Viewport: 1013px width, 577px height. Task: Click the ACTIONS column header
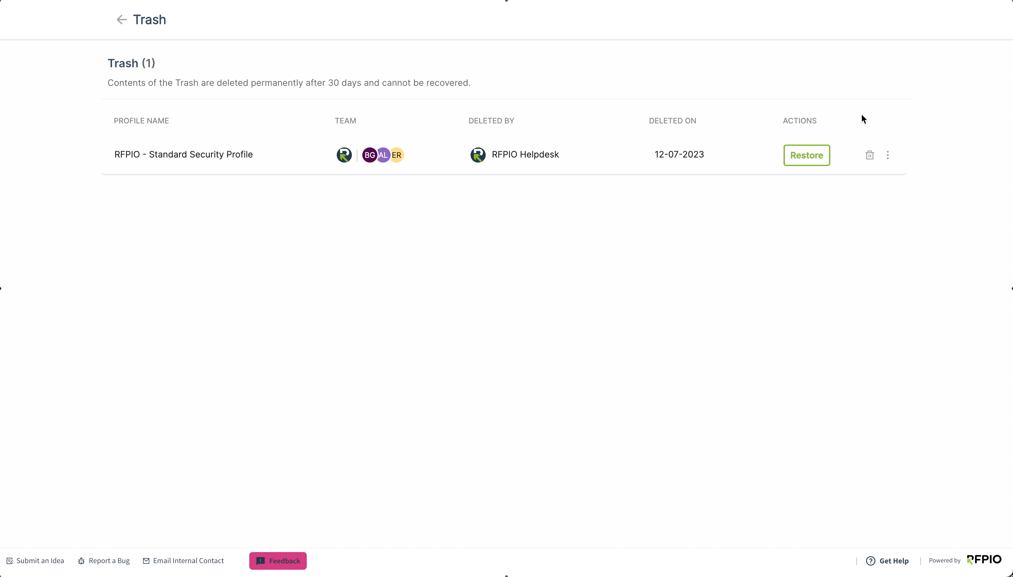pyautogui.click(x=799, y=121)
